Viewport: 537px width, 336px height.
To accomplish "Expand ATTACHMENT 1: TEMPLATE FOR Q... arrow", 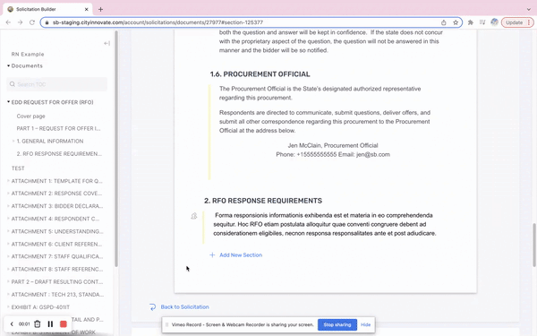I will click(x=8, y=181).
